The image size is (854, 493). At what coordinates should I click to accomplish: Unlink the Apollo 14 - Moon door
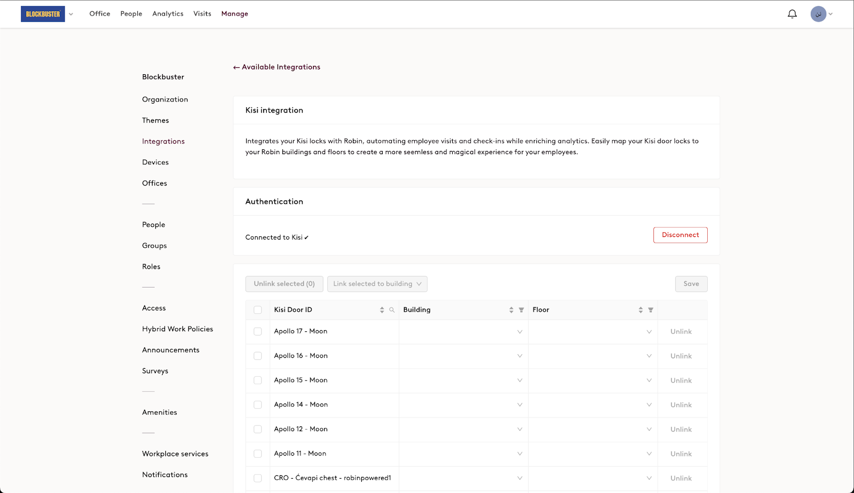(x=681, y=405)
